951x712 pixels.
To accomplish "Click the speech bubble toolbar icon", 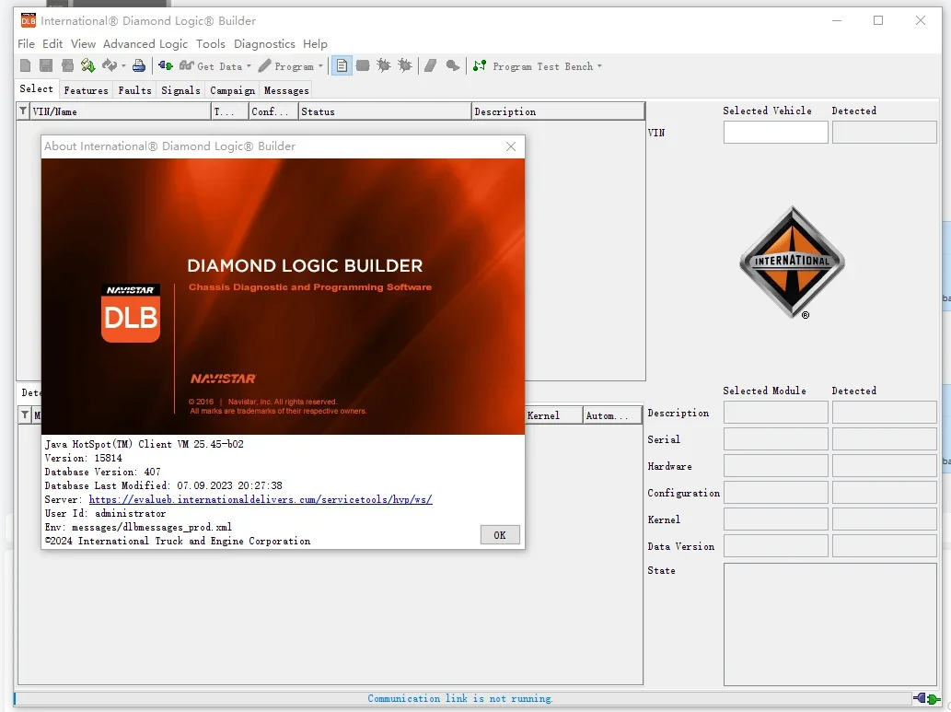I will pyautogui.click(x=452, y=65).
